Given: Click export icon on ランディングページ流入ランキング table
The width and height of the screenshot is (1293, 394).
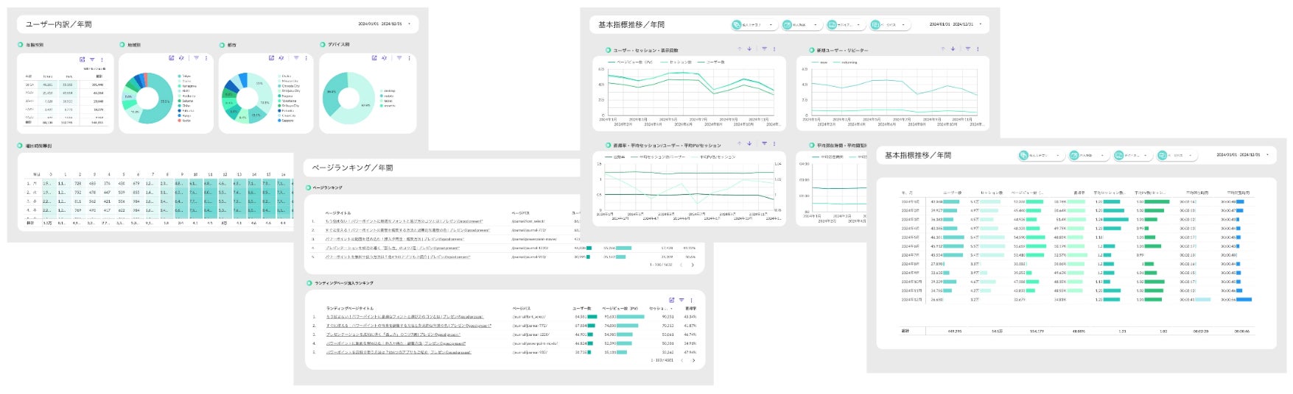Looking at the screenshot, I should pyautogui.click(x=671, y=300).
